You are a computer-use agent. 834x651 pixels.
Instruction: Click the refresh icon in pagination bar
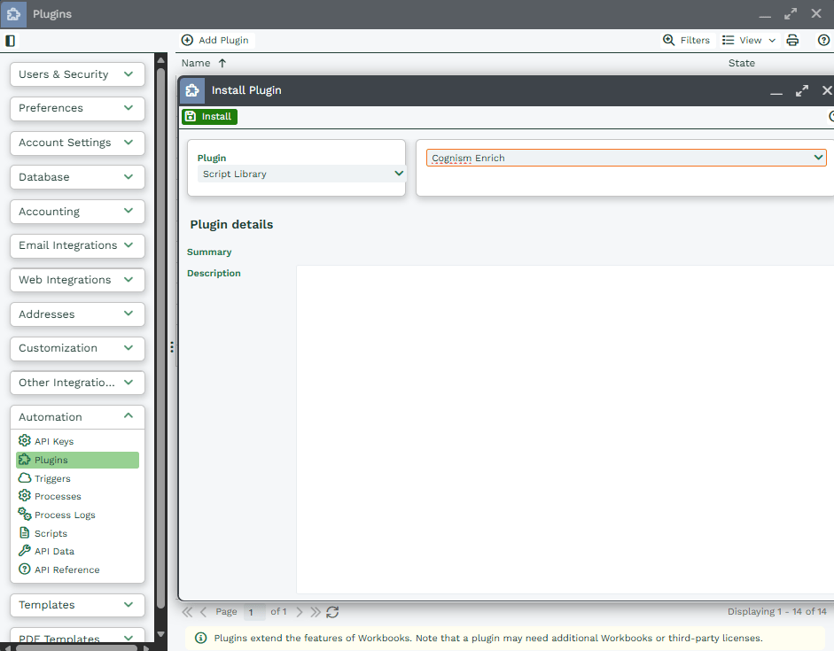click(332, 612)
